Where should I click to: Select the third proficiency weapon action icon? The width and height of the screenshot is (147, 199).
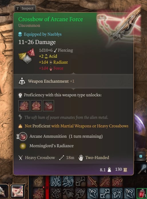48,106
